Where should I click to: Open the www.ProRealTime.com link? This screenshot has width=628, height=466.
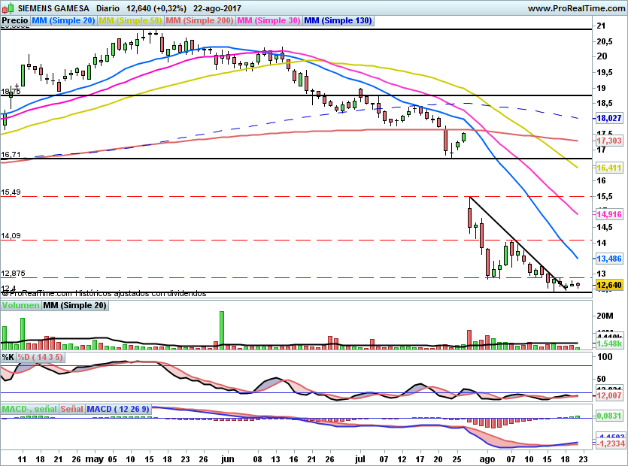[576, 8]
